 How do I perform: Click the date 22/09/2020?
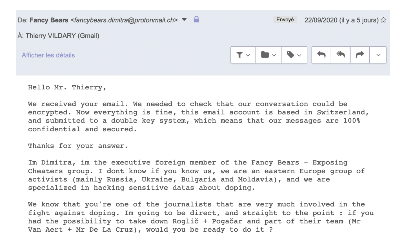click(x=321, y=20)
